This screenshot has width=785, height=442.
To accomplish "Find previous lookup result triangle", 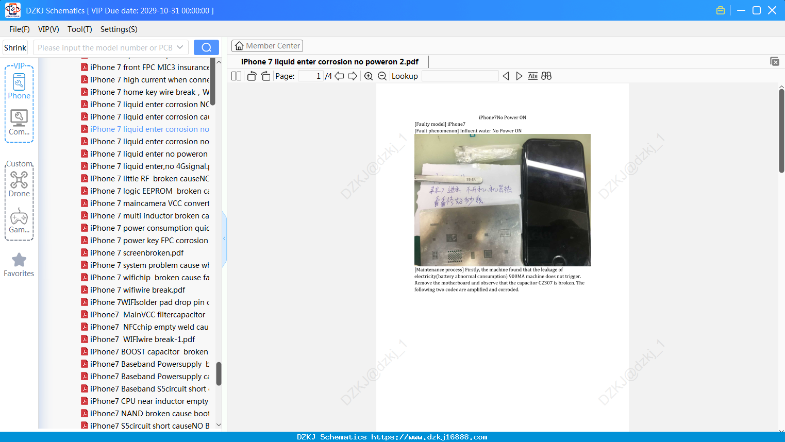I will (506, 76).
